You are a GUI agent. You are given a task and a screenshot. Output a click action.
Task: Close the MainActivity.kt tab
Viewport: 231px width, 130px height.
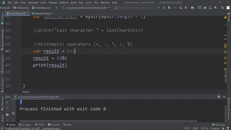tap(54, 13)
